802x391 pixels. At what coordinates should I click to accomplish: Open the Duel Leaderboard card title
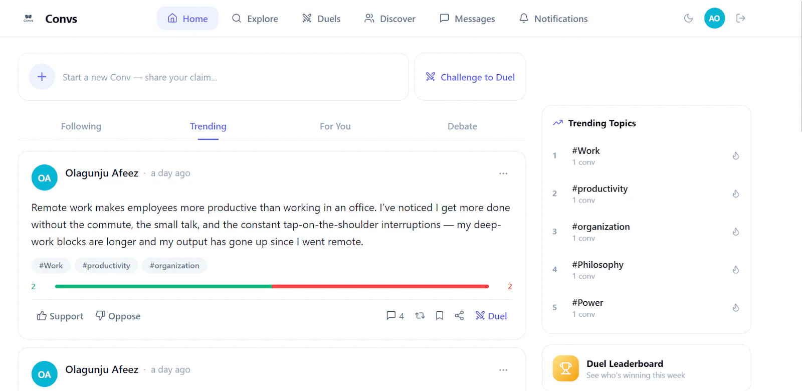tap(625, 364)
